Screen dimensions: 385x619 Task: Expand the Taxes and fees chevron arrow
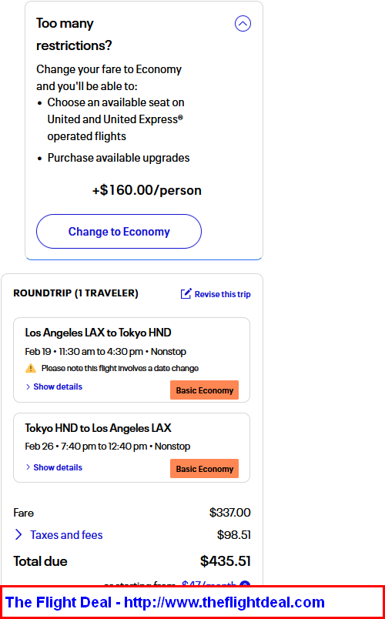point(18,535)
